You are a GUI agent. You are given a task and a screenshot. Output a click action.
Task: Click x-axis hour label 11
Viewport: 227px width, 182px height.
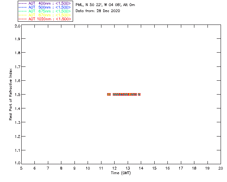(101, 168)
